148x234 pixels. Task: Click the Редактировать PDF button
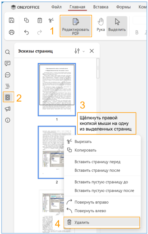76,26
